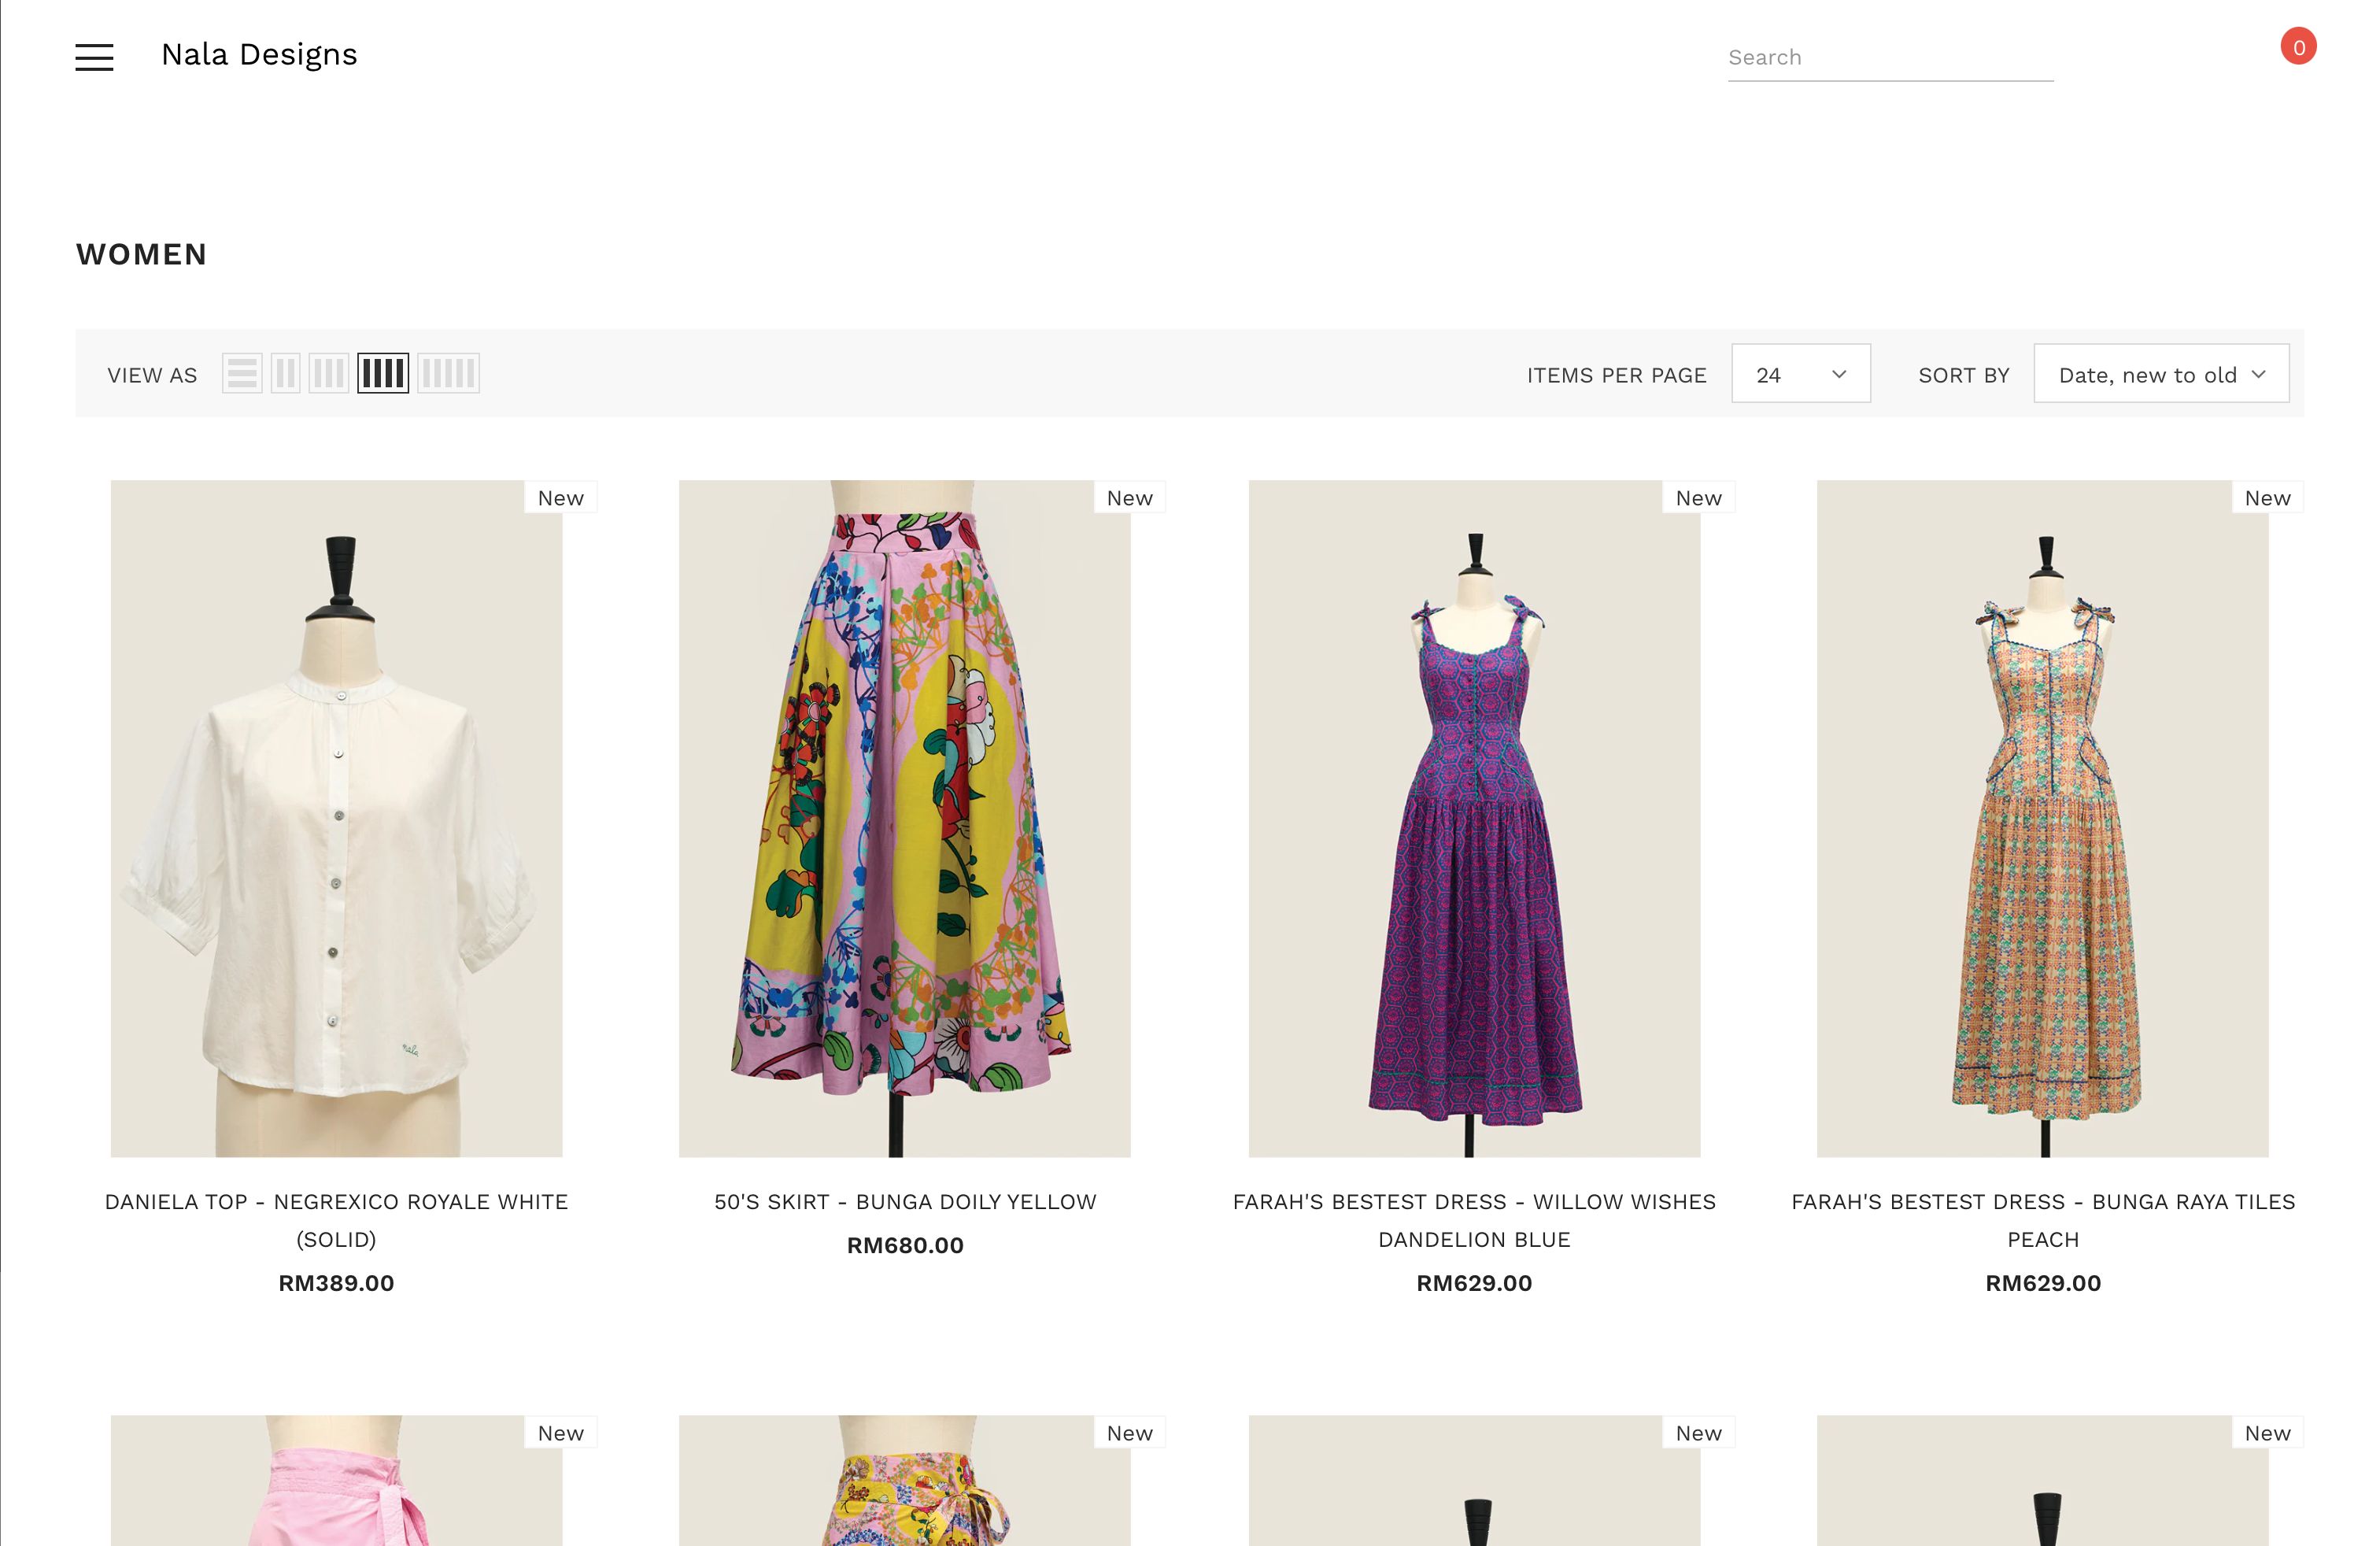The height and width of the screenshot is (1546, 2380).
Task: Click the colorful 50's skirt image
Action: (x=905, y=818)
